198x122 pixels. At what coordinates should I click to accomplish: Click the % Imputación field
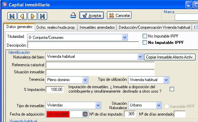[55, 90]
